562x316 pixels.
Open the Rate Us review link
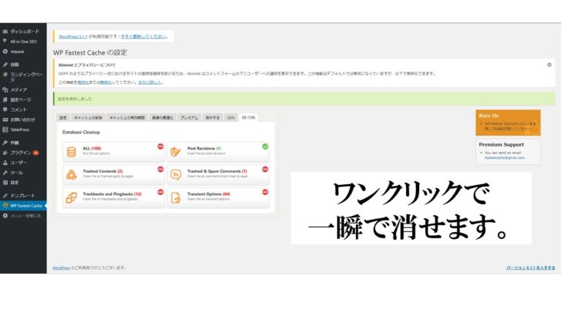[x=510, y=126]
